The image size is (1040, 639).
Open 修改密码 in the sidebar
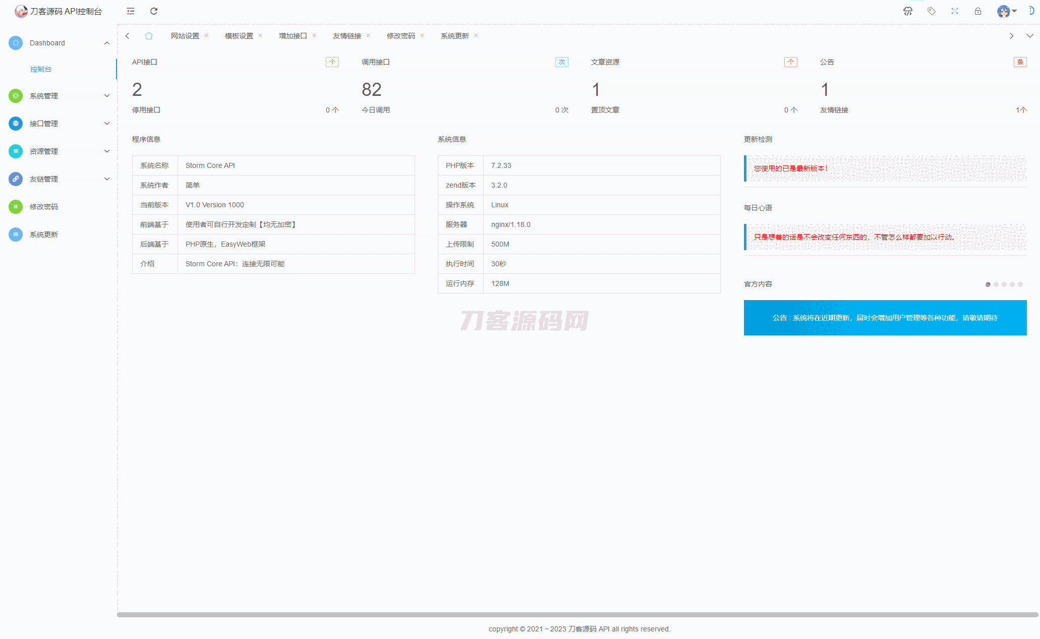(x=44, y=207)
